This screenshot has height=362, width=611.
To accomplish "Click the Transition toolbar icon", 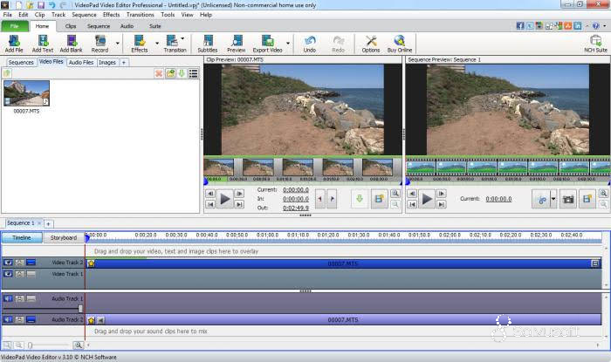I will 175,44.
